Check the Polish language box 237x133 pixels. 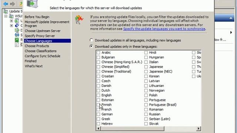pos(146,95)
